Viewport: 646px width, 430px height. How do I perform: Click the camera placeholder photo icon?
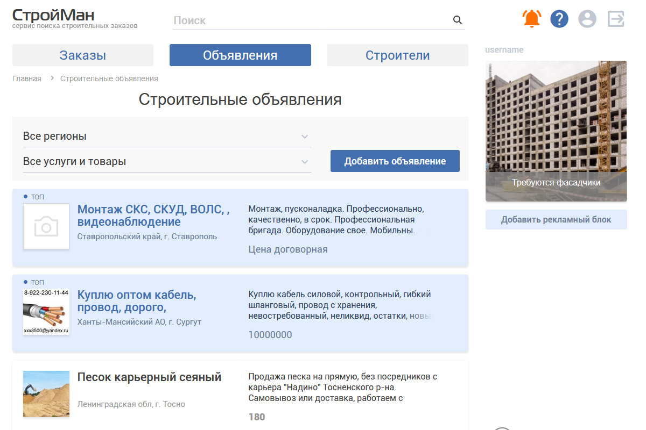pyautogui.click(x=46, y=226)
